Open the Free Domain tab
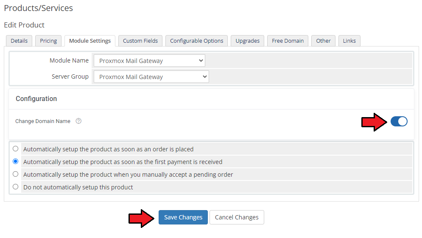422x238 pixels. pos(288,41)
